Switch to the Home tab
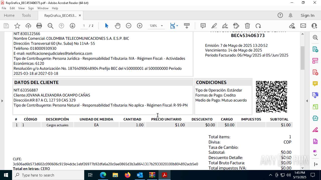Screen dimensions: 321x180 click(x=9, y=15)
